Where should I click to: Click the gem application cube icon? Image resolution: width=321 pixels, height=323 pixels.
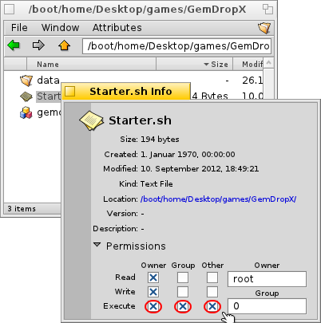[26, 112]
